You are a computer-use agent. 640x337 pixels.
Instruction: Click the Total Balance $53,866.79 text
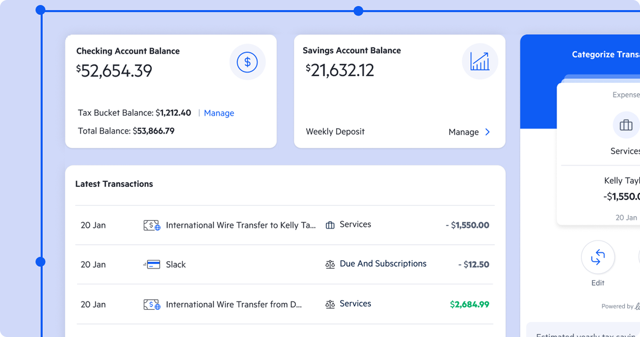click(x=126, y=131)
